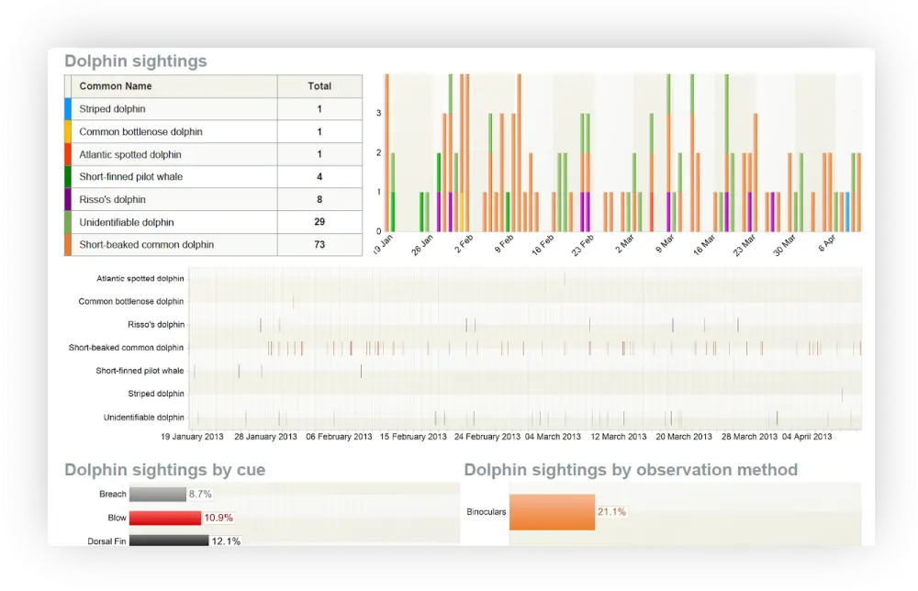Click the 04 March 2013 timeline date
This screenshot has width=918, height=591.
pyautogui.click(x=553, y=437)
